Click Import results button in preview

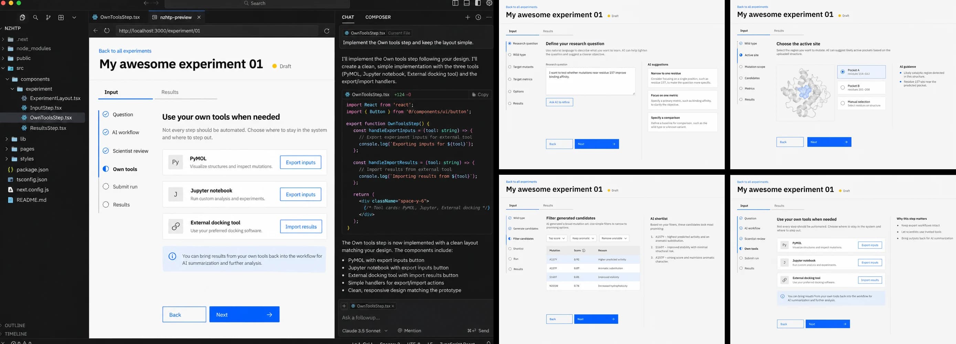[x=301, y=226]
